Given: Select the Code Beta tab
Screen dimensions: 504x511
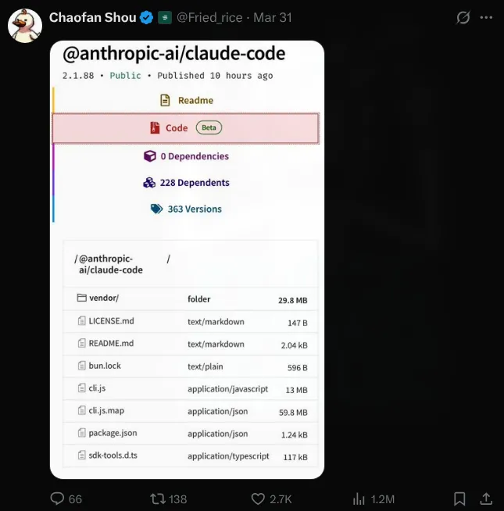Looking at the screenshot, I should [x=186, y=128].
